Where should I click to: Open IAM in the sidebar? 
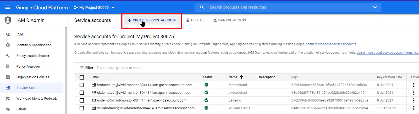pyautogui.click(x=32, y=34)
